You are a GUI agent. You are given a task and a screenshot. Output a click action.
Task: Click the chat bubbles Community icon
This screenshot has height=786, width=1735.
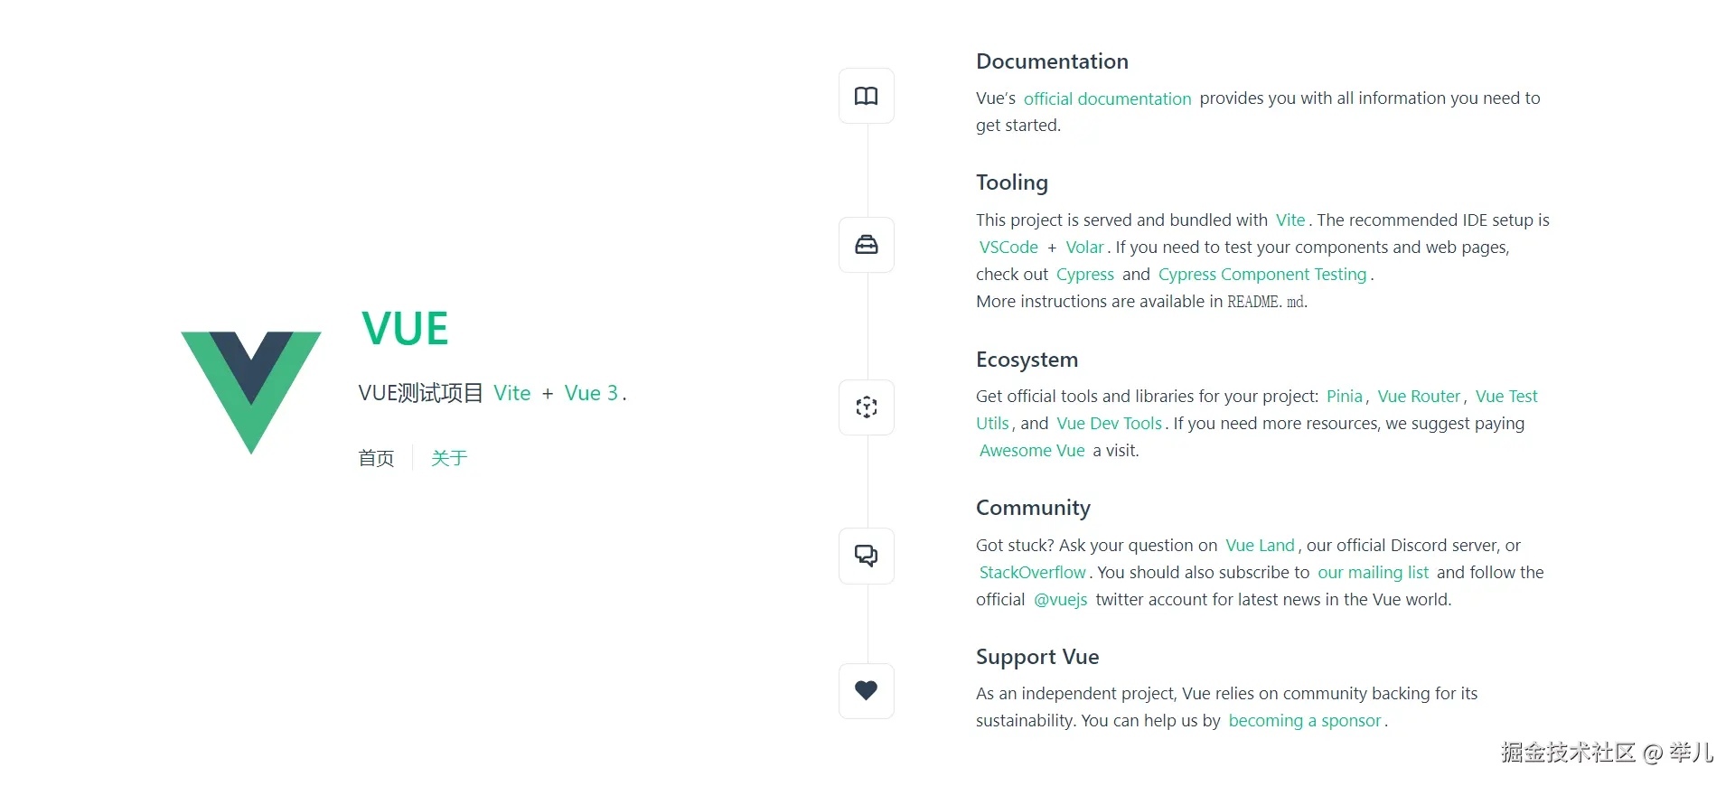click(866, 556)
